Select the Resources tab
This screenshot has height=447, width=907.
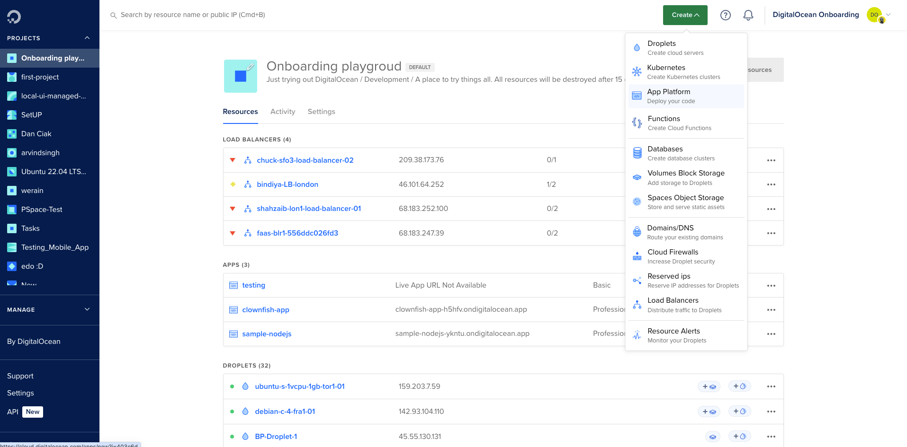(x=241, y=112)
